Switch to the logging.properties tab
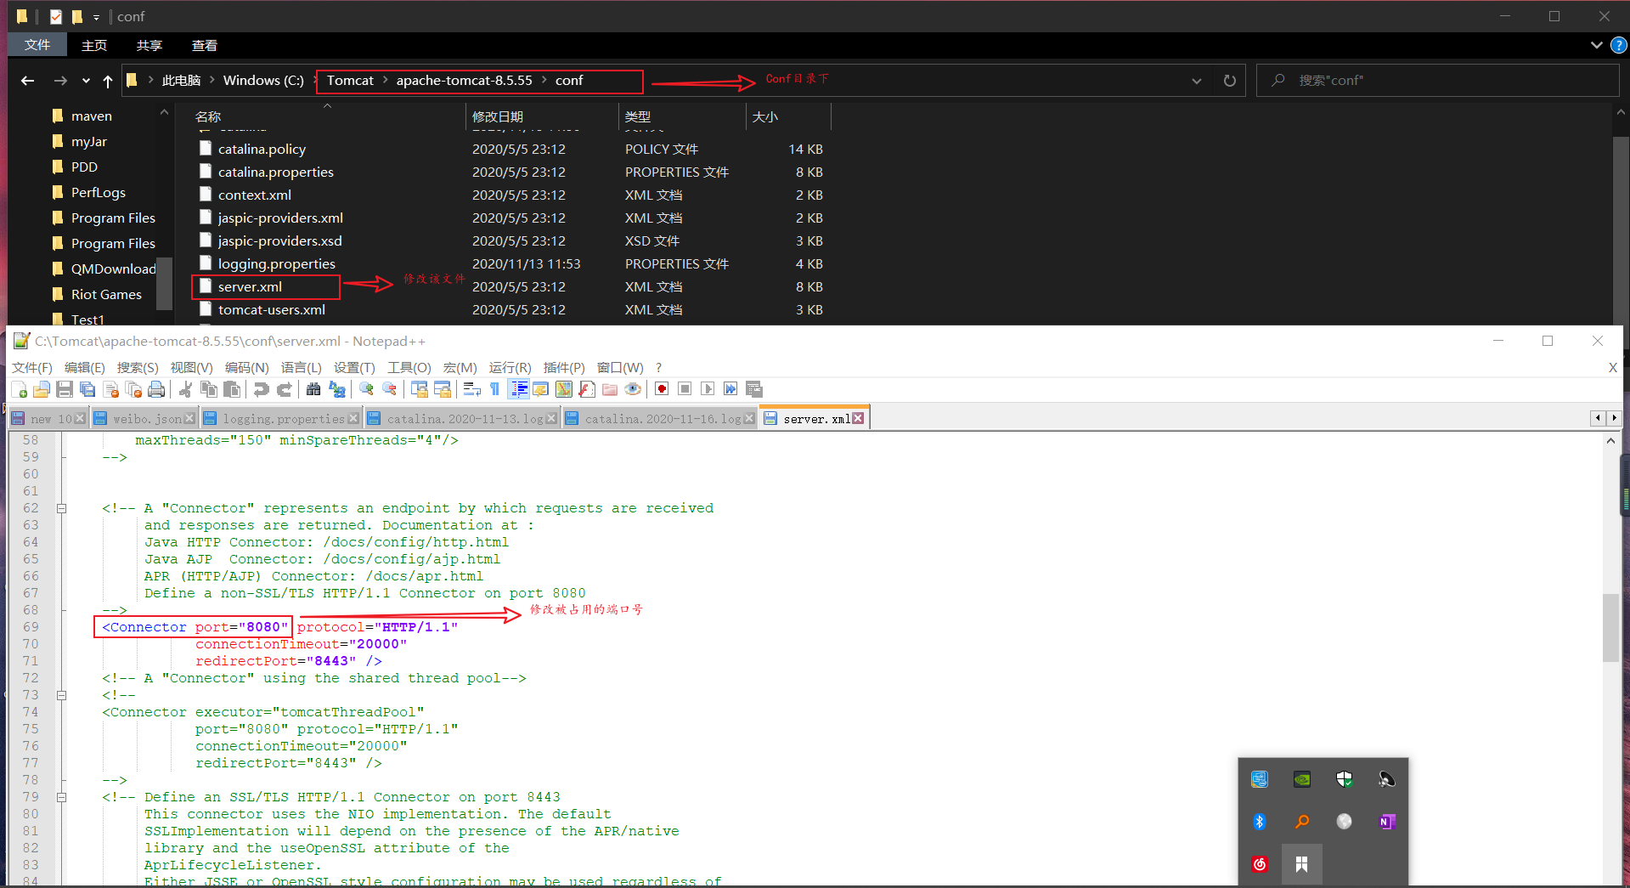Image resolution: width=1630 pixels, height=888 pixels. point(283,419)
